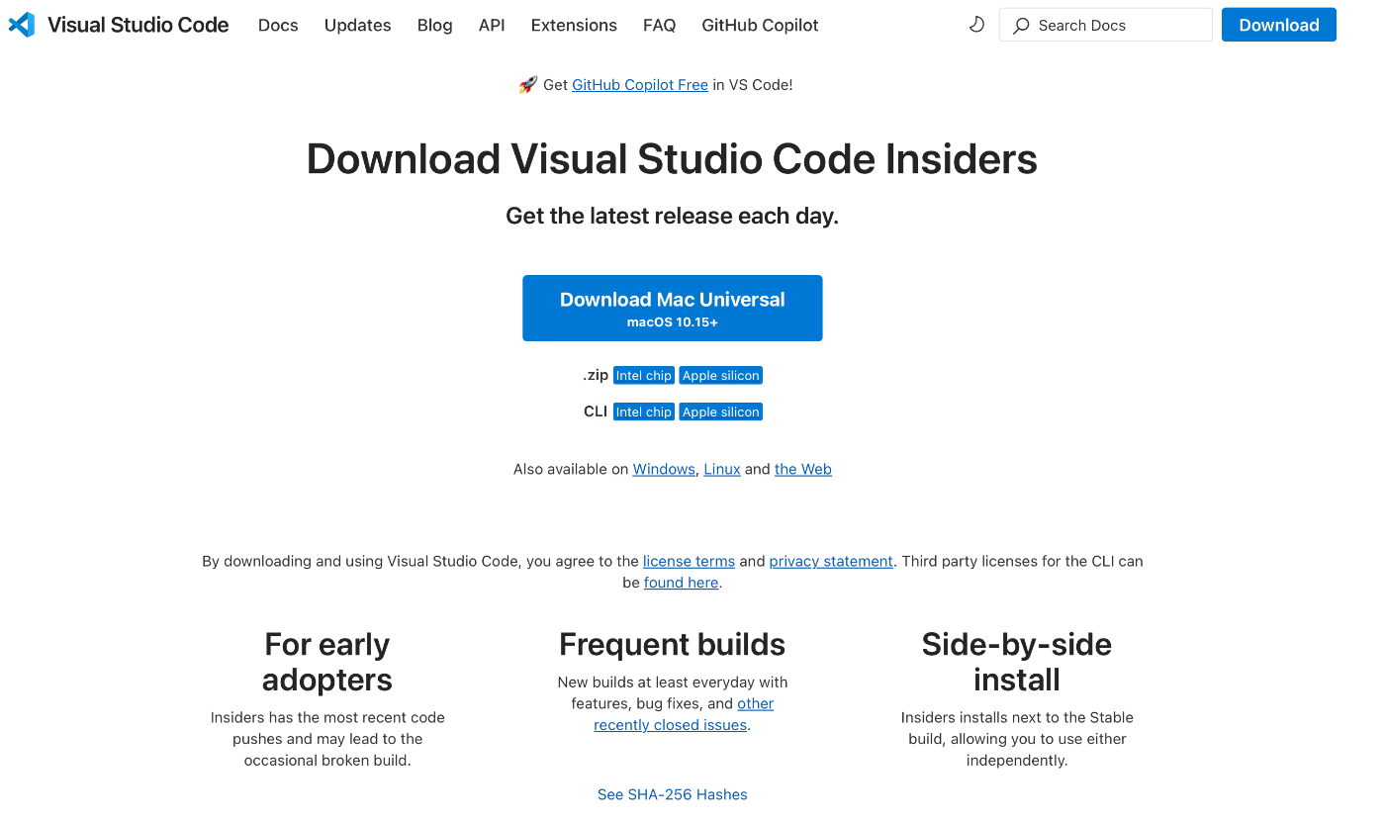
Task: Follow the GitHub Copilot Free link
Action: [x=640, y=85]
